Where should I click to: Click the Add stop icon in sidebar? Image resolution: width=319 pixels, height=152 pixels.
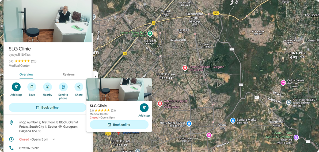(16, 87)
